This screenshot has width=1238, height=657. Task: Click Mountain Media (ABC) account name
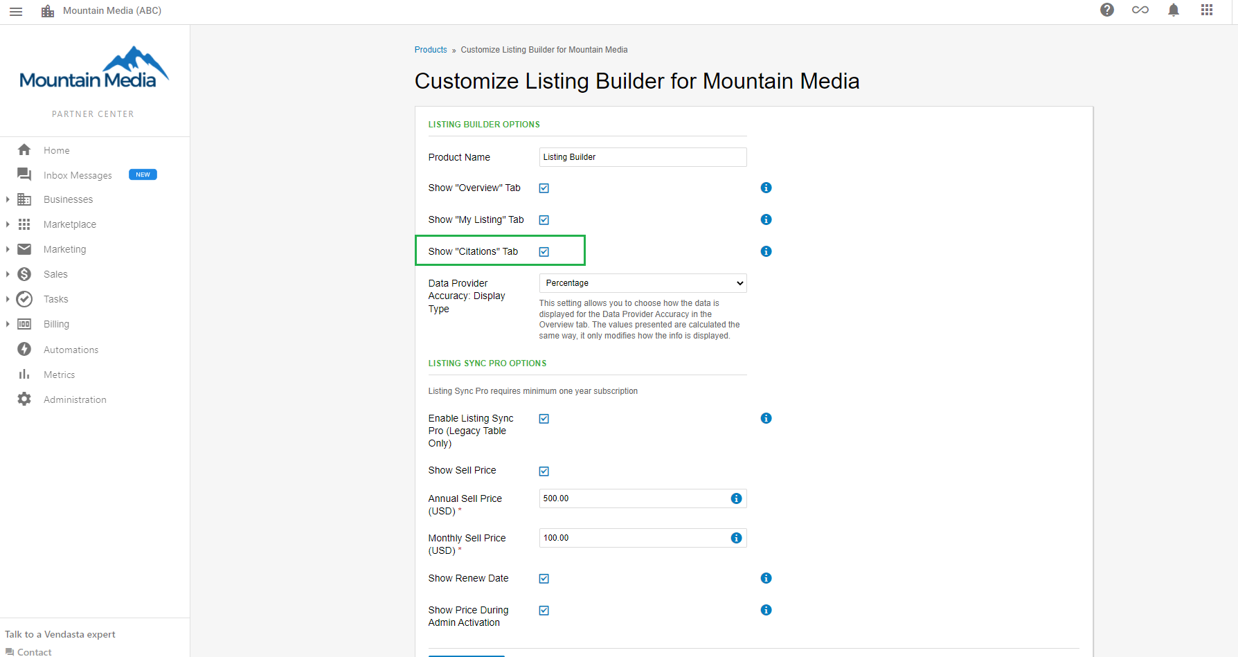click(x=112, y=10)
